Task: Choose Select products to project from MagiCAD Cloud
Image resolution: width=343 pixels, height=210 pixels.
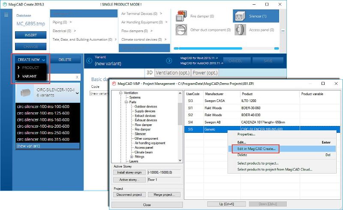Action: pyautogui.click(x=275, y=169)
